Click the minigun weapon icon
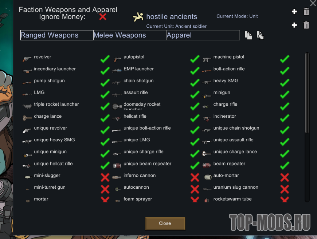317x239 pixels. (207, 95)
